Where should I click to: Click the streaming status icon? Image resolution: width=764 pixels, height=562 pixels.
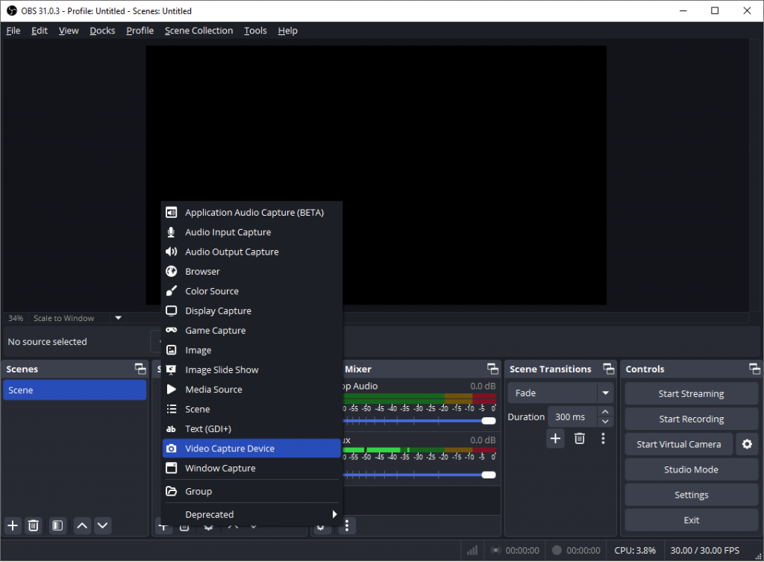(x=495, y=550)
